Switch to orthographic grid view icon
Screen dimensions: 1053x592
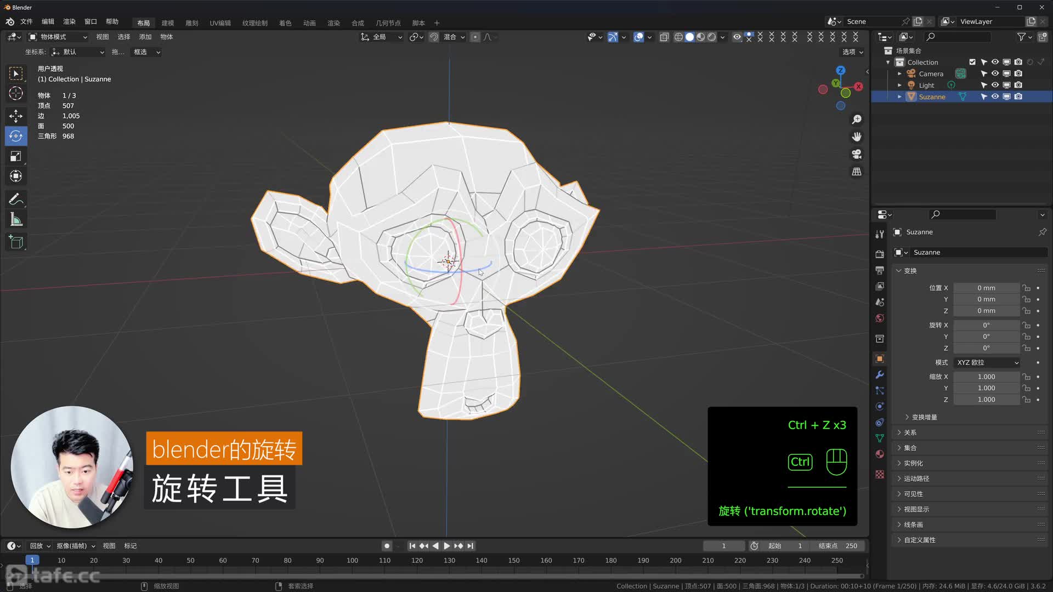pyautogui.click(x=857, y=172)
